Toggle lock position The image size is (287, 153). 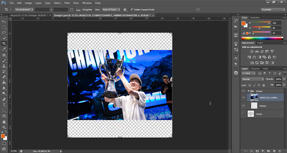[259, 85]
